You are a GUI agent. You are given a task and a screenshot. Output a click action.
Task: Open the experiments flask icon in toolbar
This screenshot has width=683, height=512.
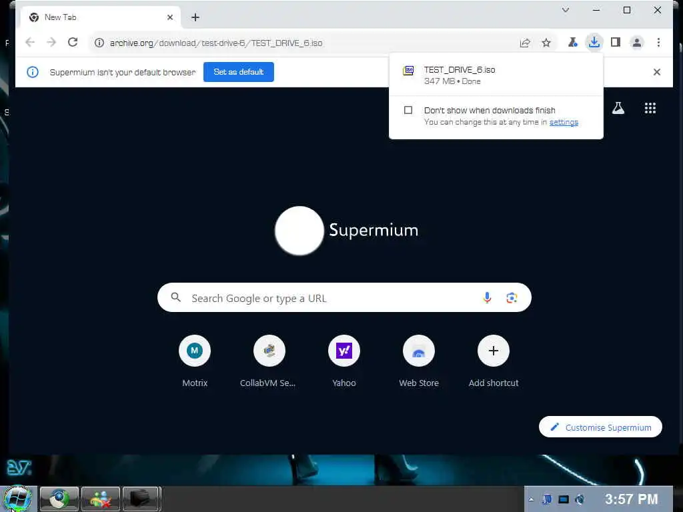point(572,42)
